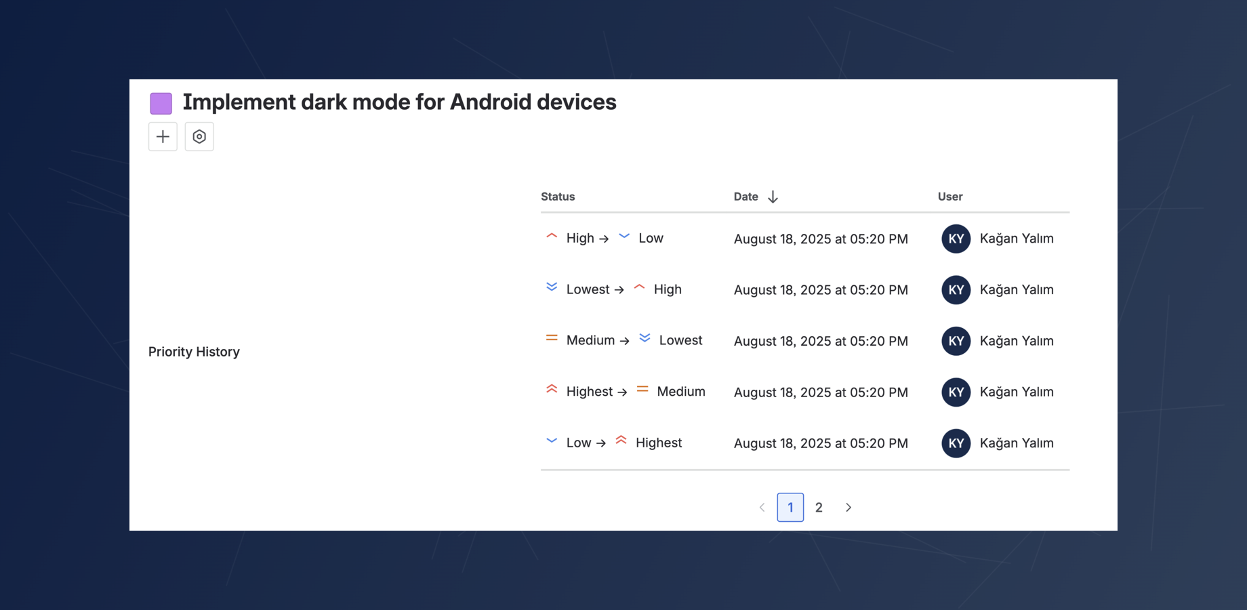Viewport: 1247px width, 610px height.
Task: Click the Status column header
Action: 558,197
